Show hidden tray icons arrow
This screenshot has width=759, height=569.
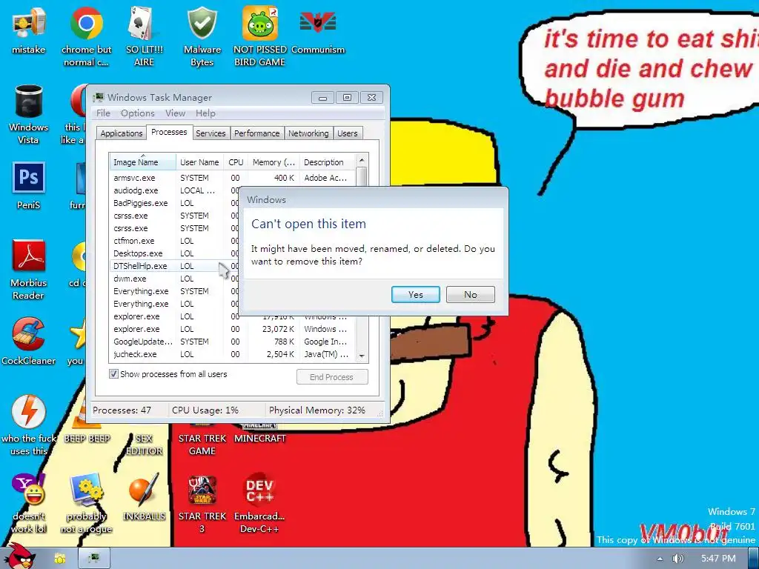659,559
